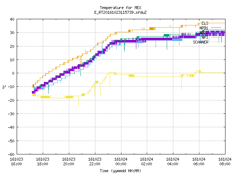
Task: Click the x-axis label 161023 22:00
Action: (x=95, y=162)
